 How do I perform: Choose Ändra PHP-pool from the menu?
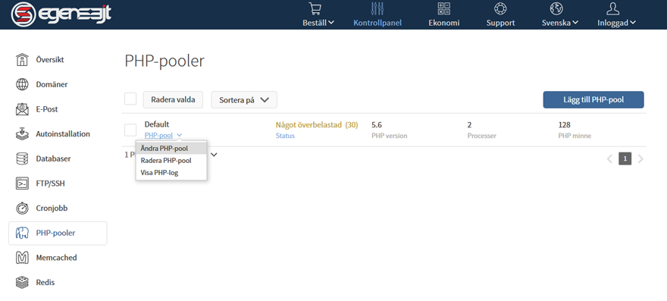coord(171,149)
